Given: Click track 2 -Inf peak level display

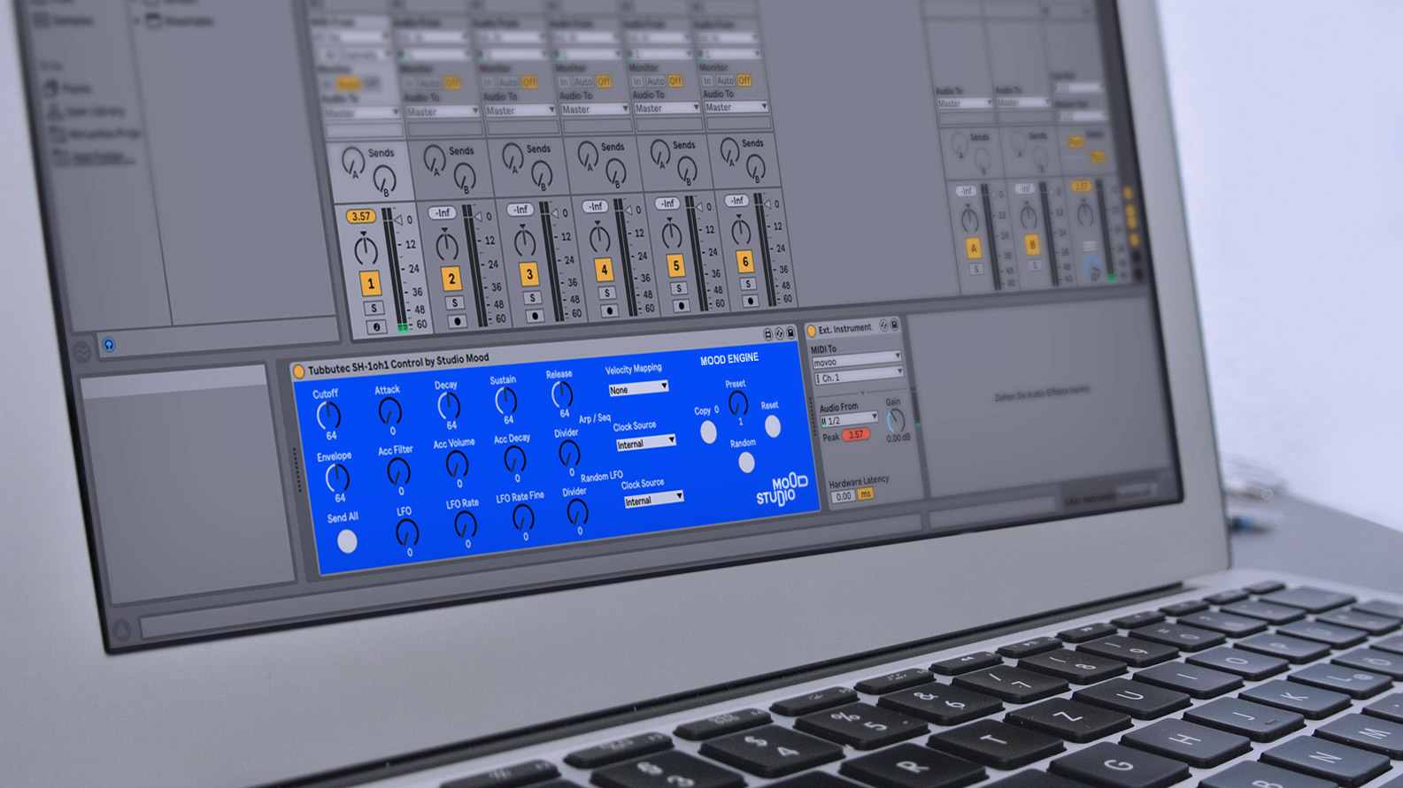Looking at the screenshot, I should click(443, 212).
